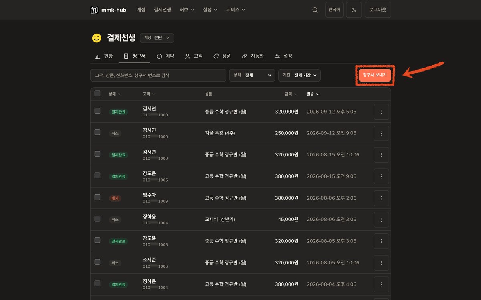The image size is (481, 300).
Task: Check the 겨울 특강 (4주) row
Action: 97,132
